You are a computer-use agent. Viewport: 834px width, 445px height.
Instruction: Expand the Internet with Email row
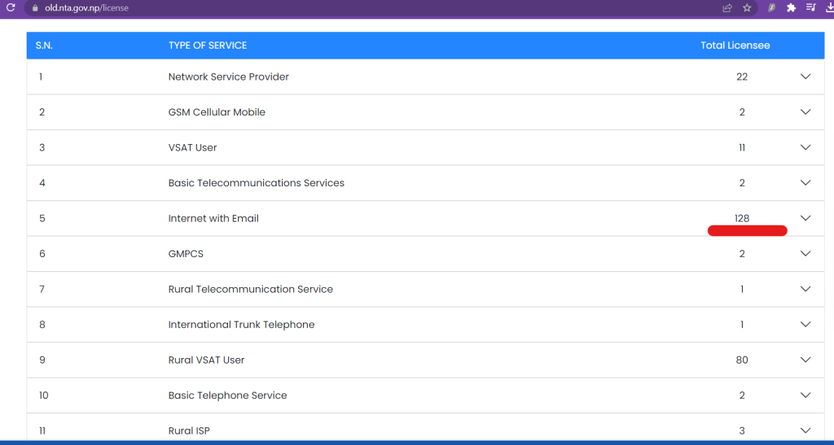point(805,218)
